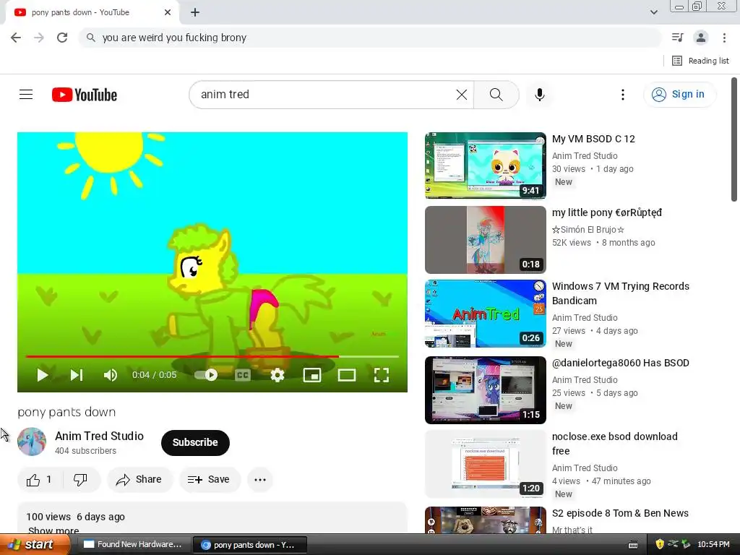Play the video with the play button
740x555 pixels.
click(x=42, y=375)
